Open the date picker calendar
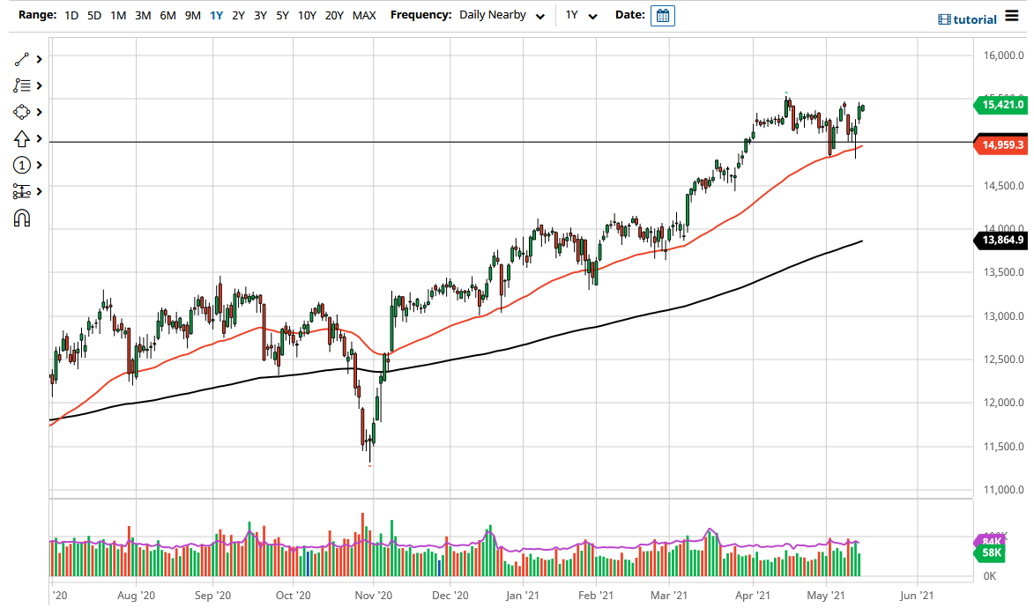1034x615 pixels. (x=661, y=15)
